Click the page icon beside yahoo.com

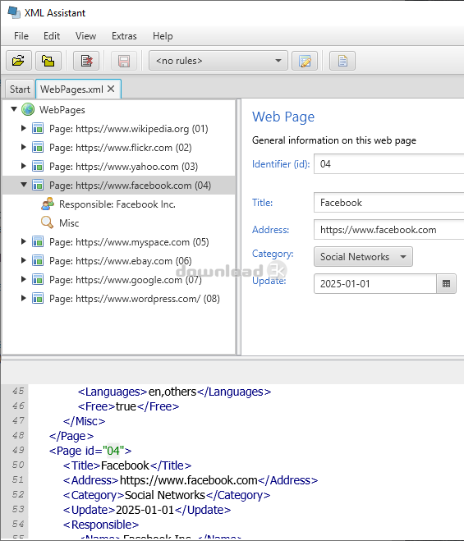pyautogui.click(x=38, y=167)
